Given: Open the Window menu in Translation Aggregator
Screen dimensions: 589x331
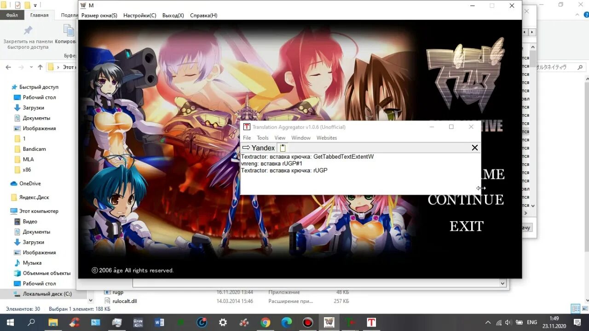Looking at the screenshot, I should [x=301, y=138].
